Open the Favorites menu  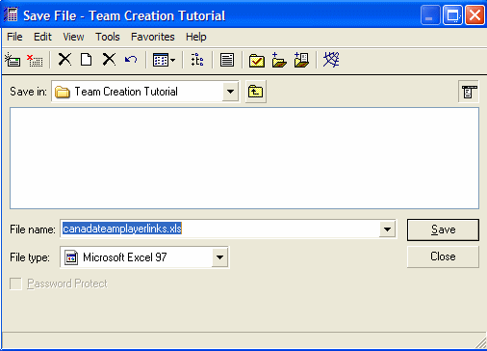pyautogui.click(x=153, y=37)
